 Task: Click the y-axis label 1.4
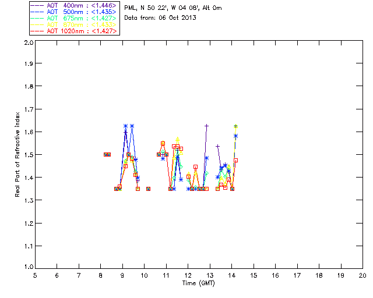pos(29,178)
